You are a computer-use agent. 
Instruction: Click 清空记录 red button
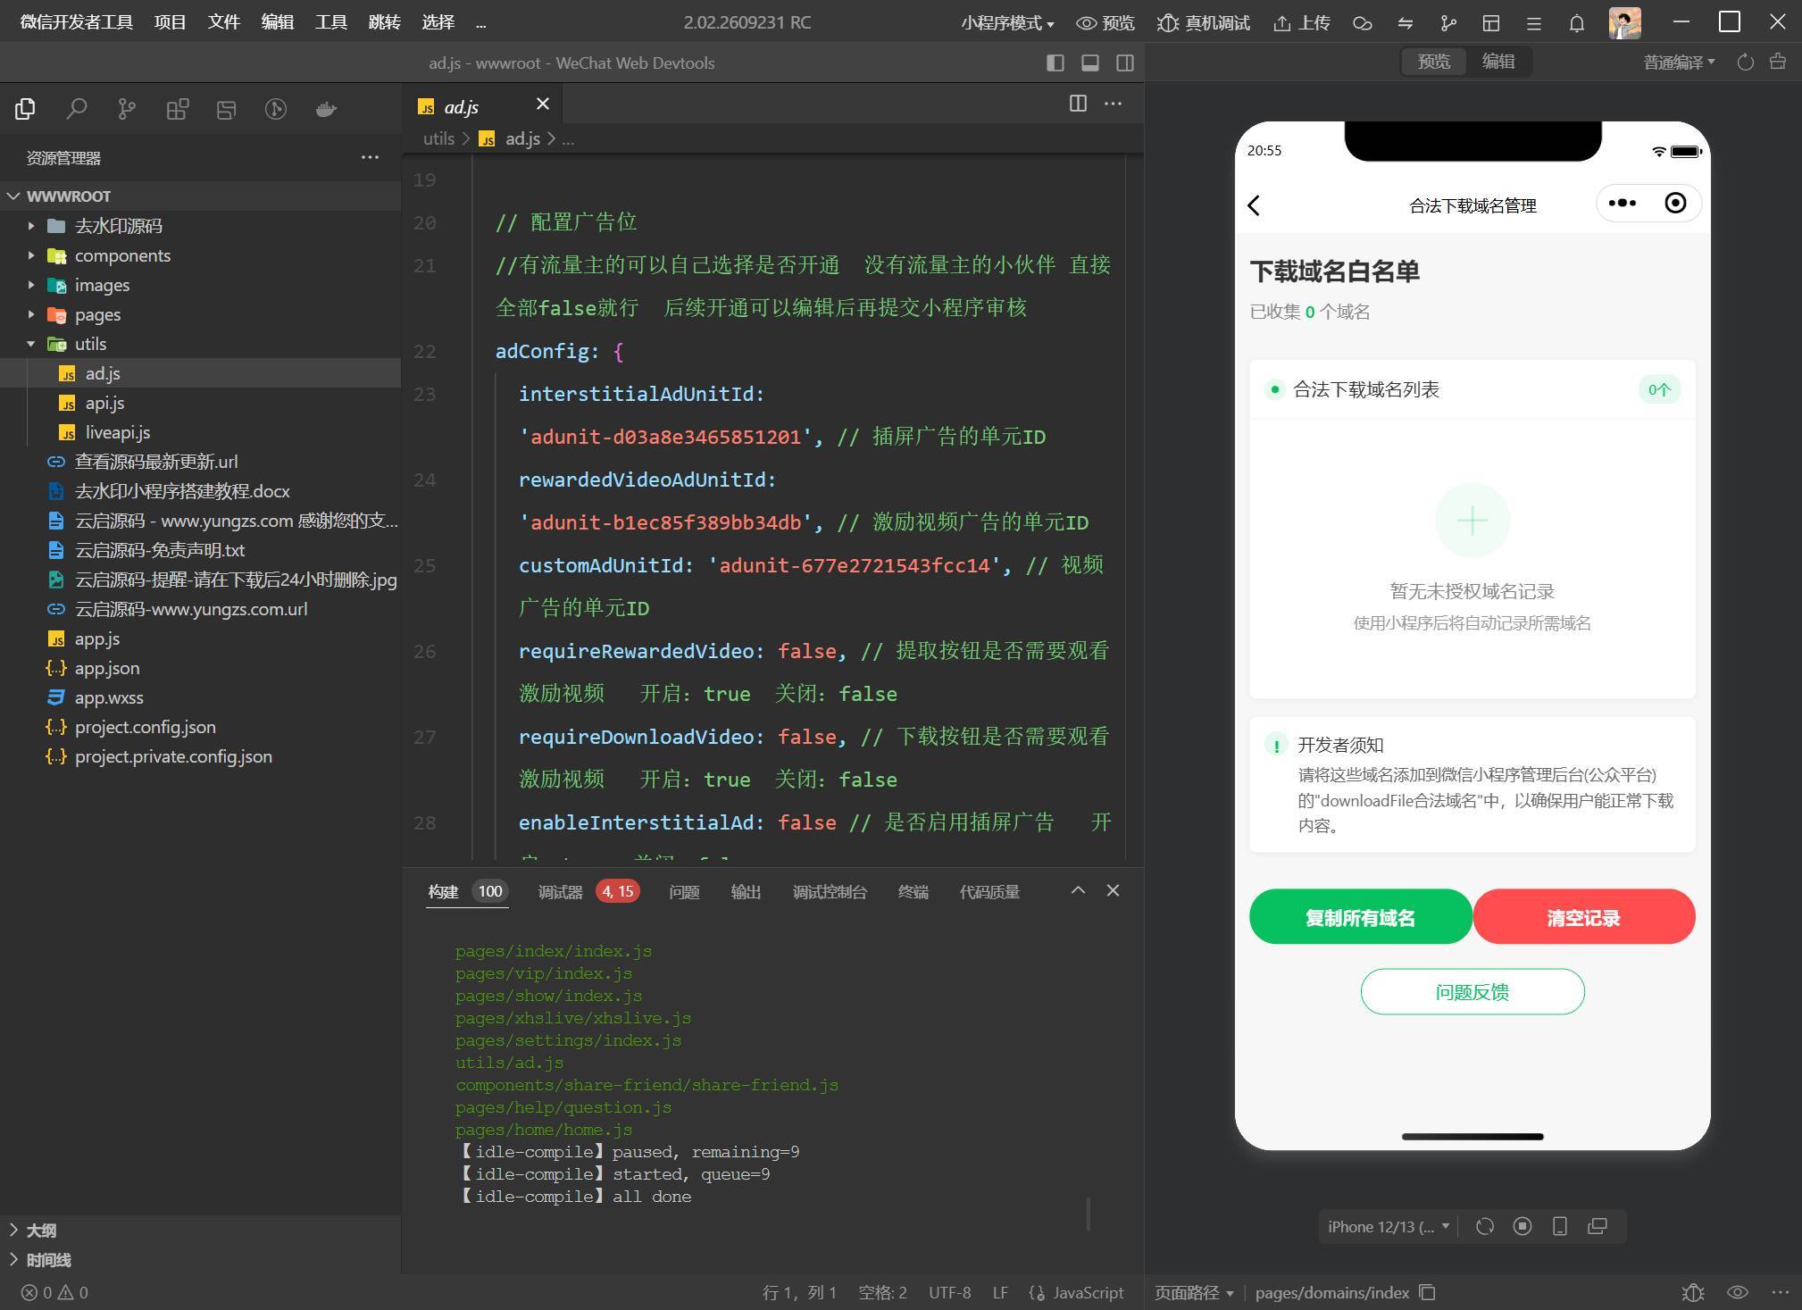1583,917
